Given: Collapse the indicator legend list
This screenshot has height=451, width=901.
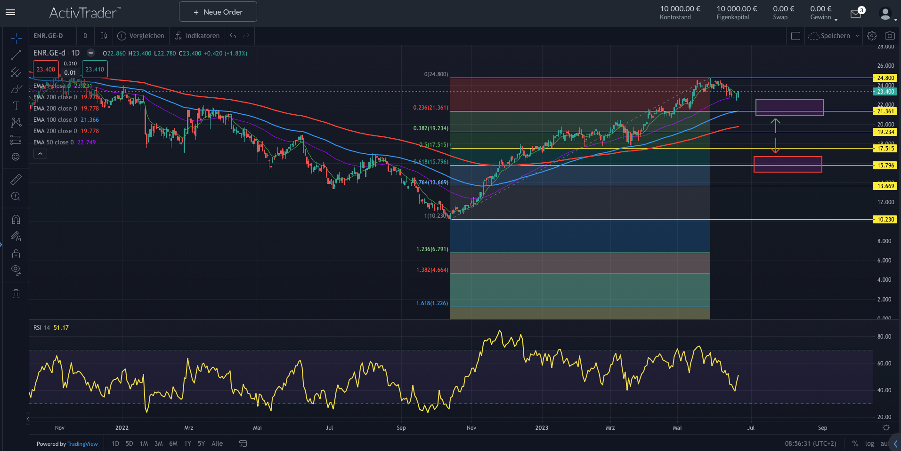Looking at the screenshot, I should [40, 154].
